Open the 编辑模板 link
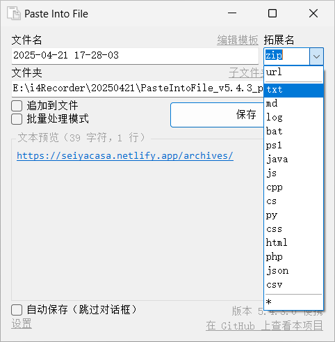Screen dimensions: 335x342 click(238, 40)
